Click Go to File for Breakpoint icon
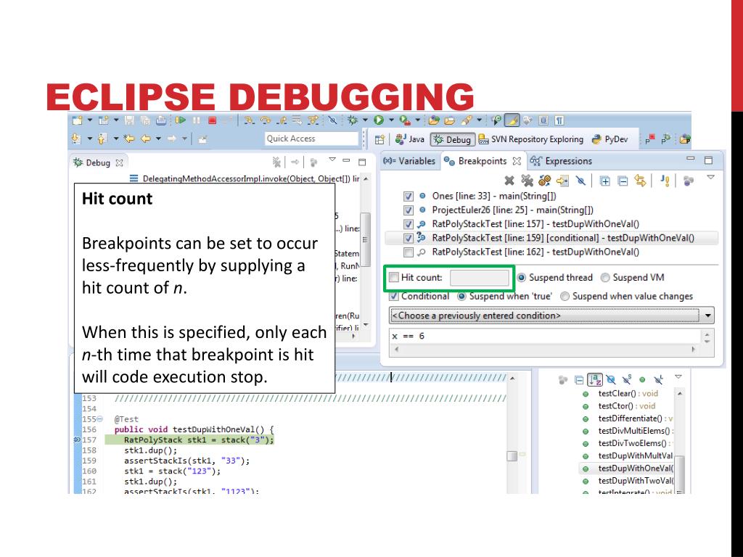This screenshot has height=557, width=743. tap(562, 181)
